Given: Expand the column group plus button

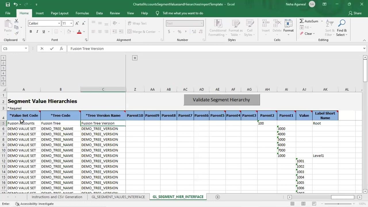Looking at the screenshot, I should point(135,58).
